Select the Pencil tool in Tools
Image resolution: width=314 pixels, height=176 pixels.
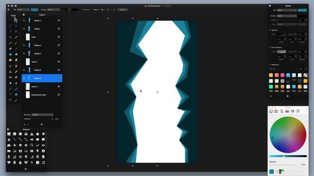tap(10, 43)
